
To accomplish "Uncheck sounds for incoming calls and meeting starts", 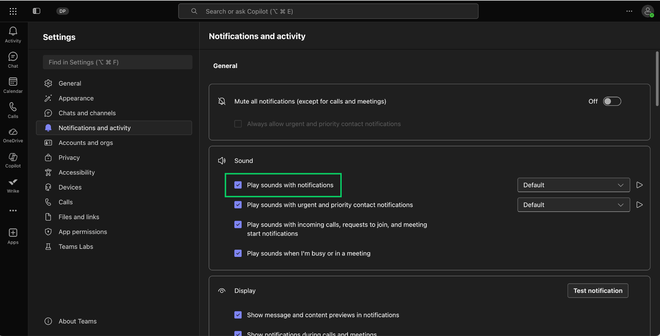I will pos(238,224).
